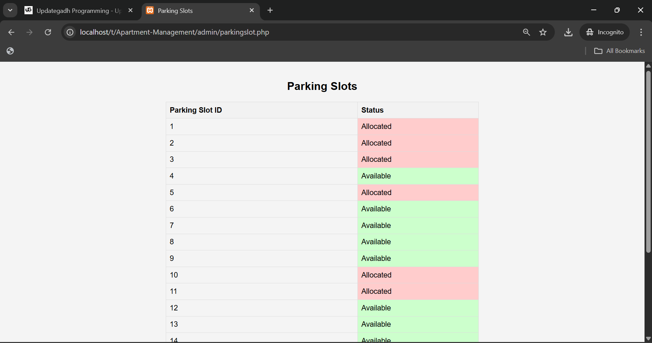
Task: Open a new tab with plus button
Action: [270, 11]
